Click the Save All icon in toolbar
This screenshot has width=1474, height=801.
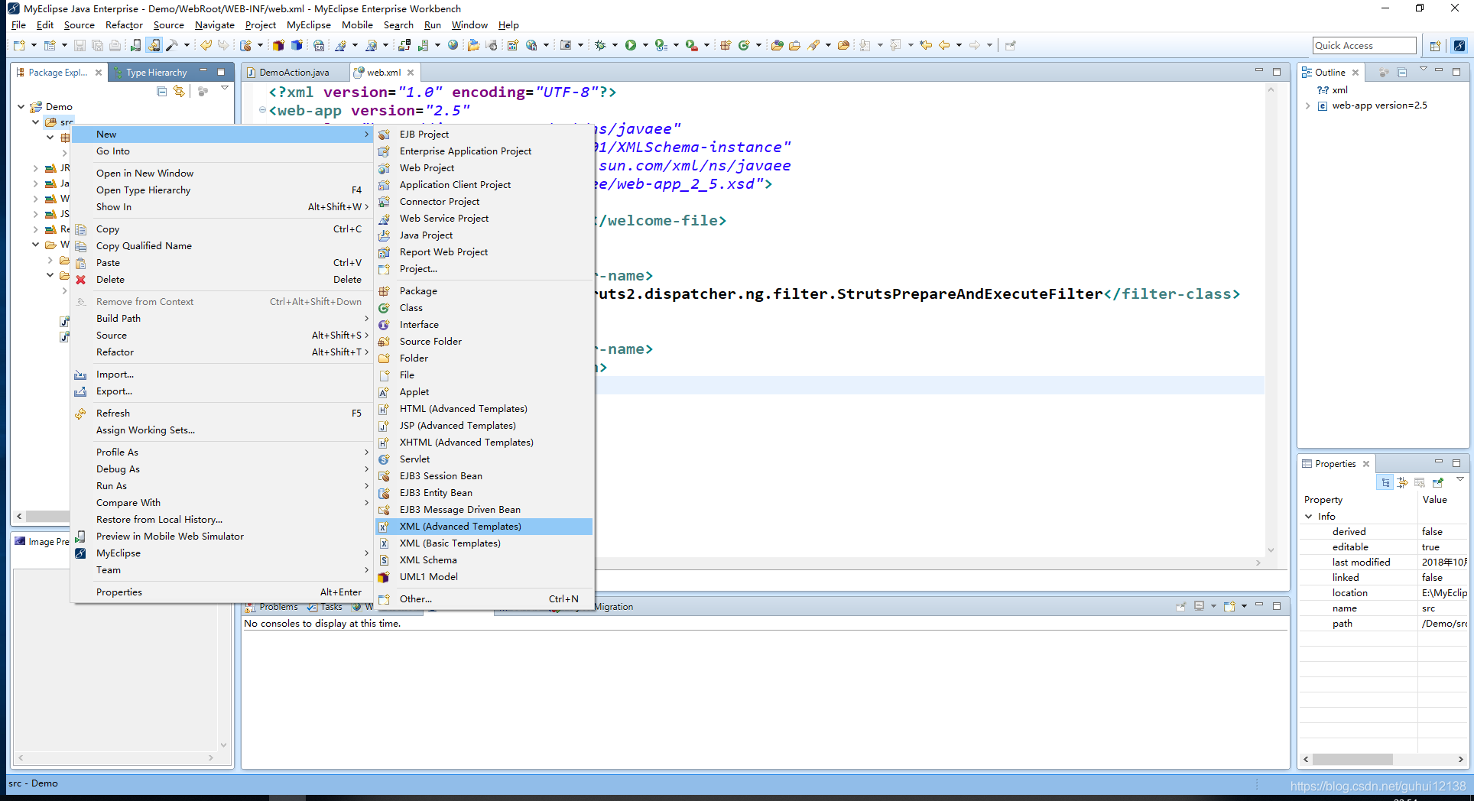pyautogui.click(x=97, y=46)
